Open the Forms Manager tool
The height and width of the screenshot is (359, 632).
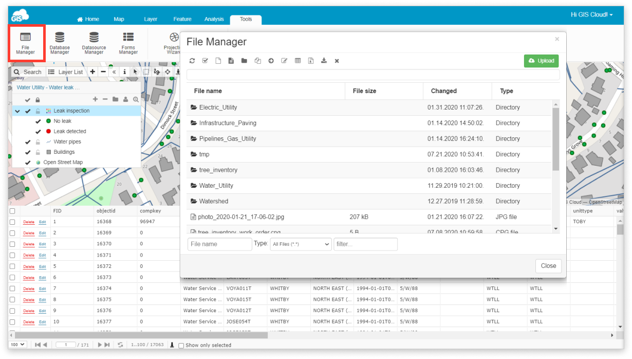(128, 43)
